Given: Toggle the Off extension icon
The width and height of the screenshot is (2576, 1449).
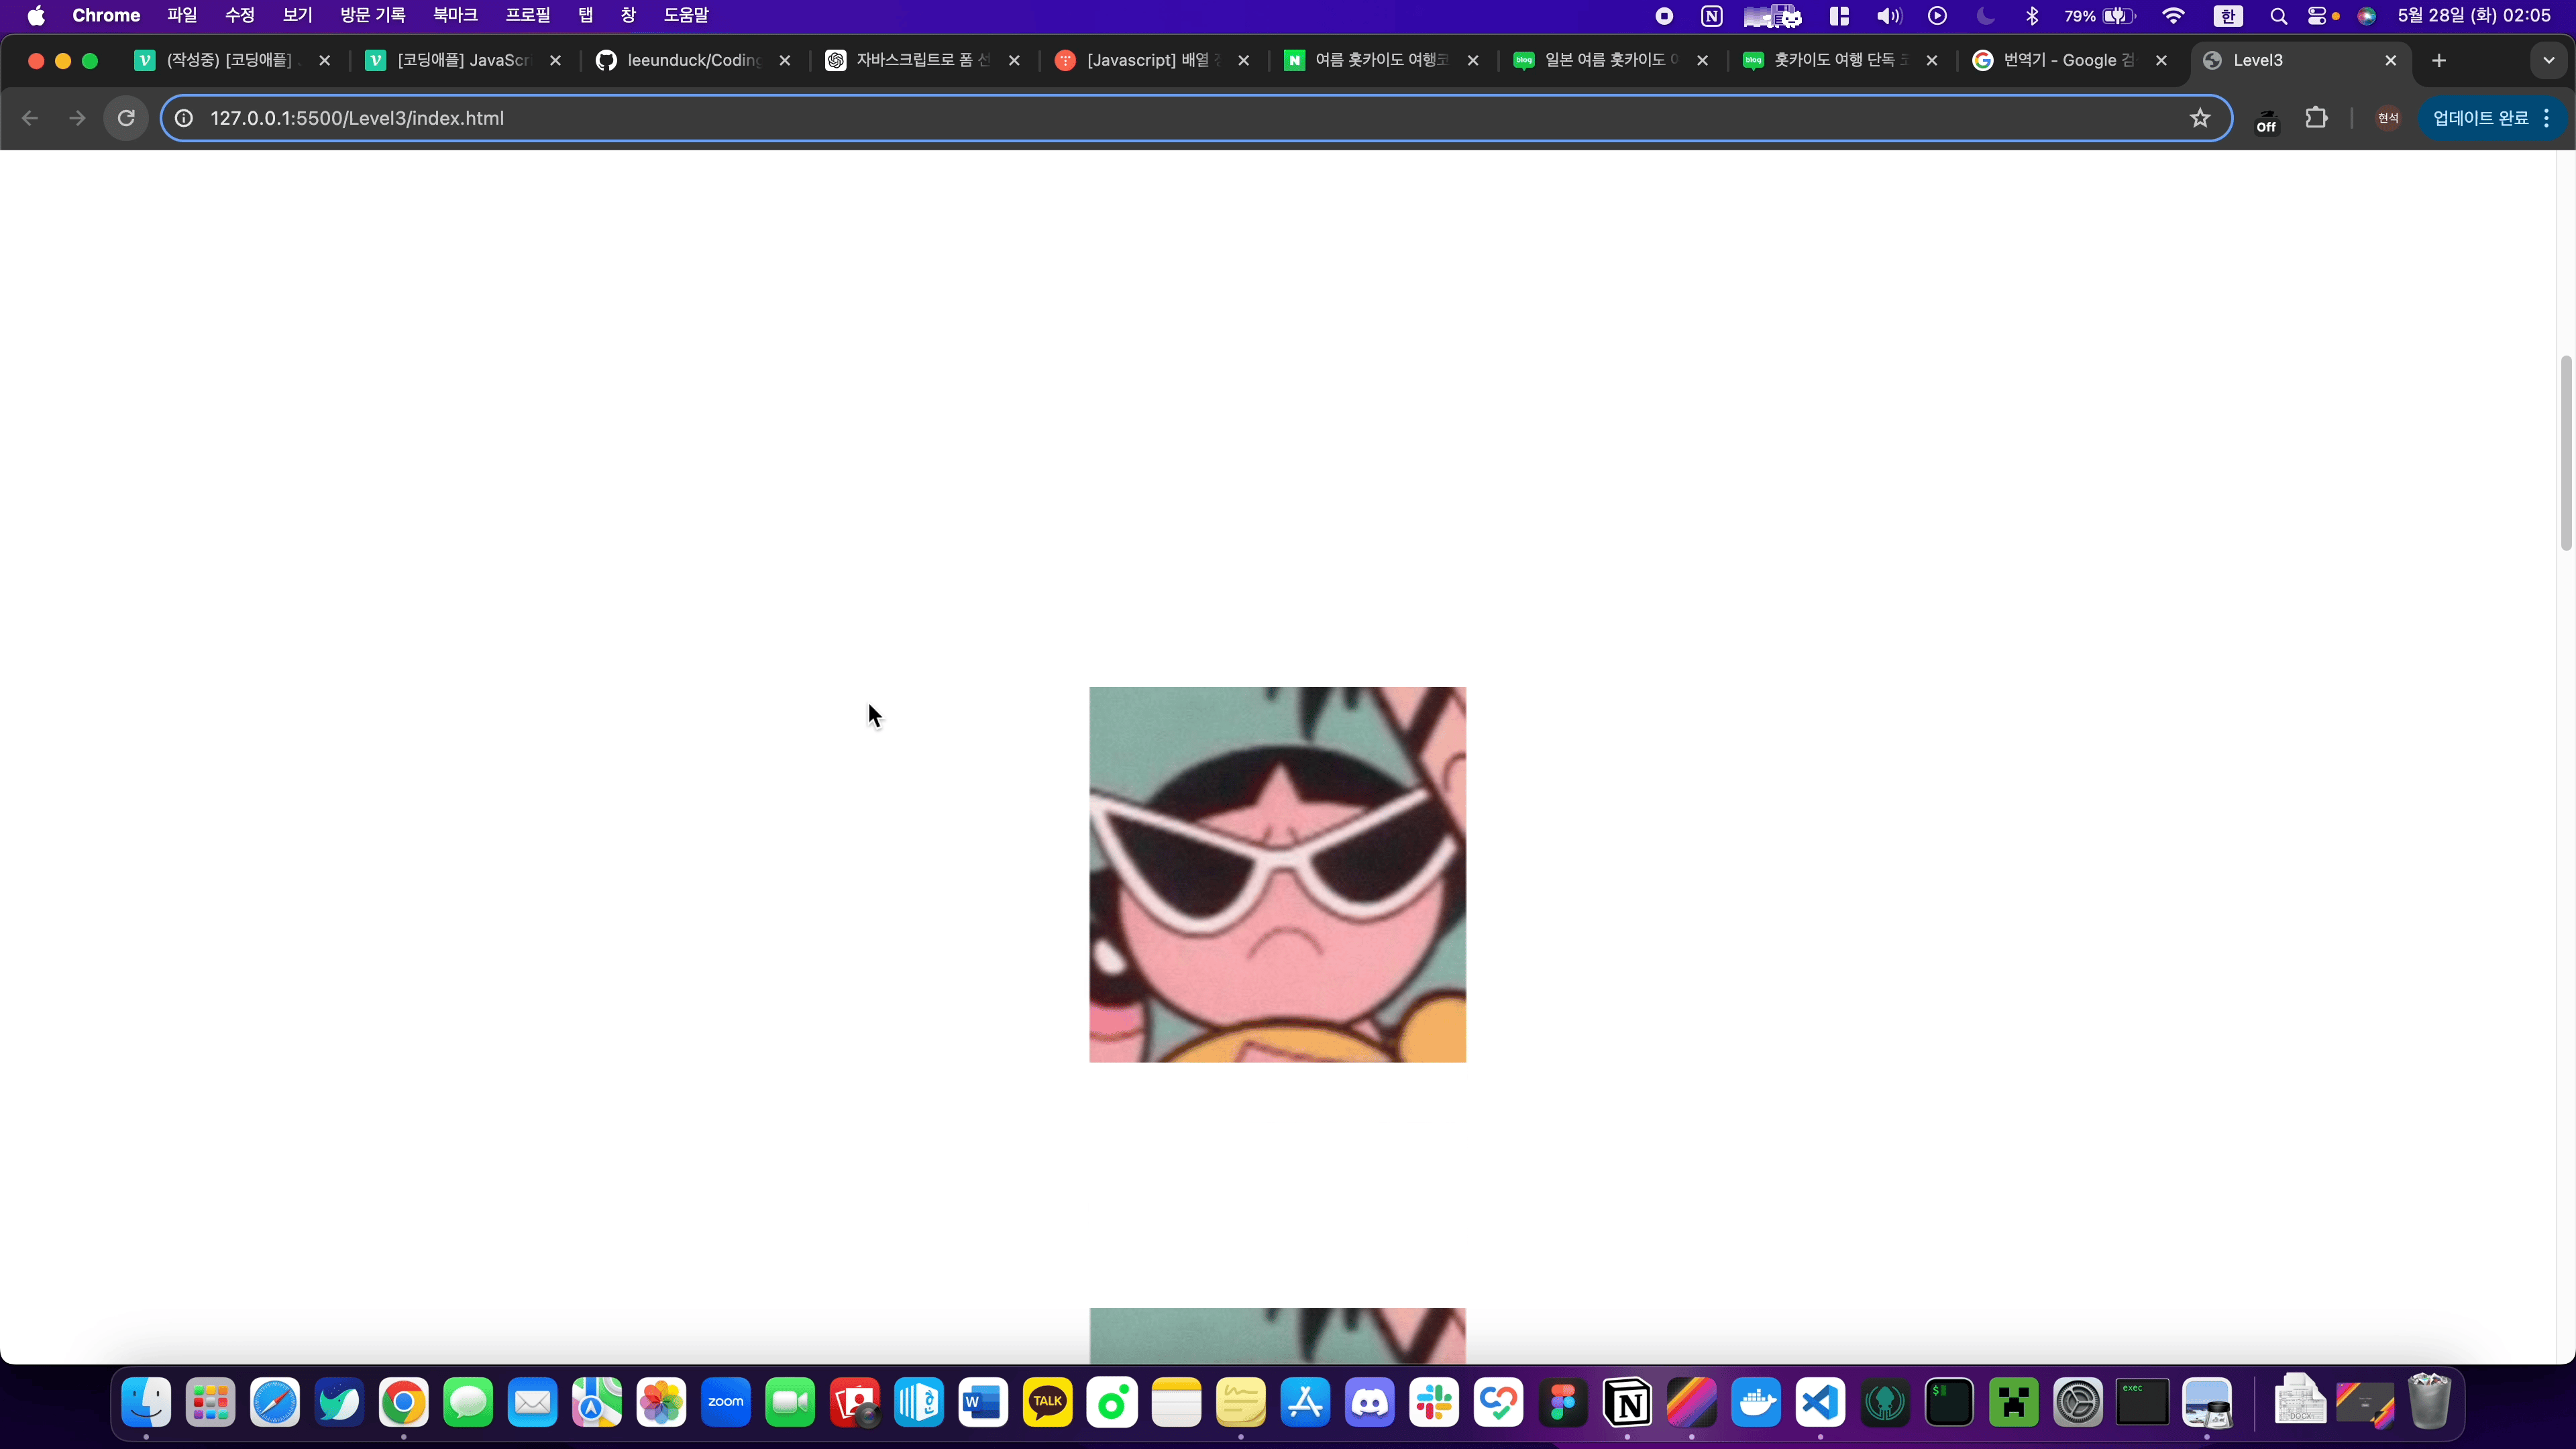Looking at the screenshot, I should point(2266,119).
